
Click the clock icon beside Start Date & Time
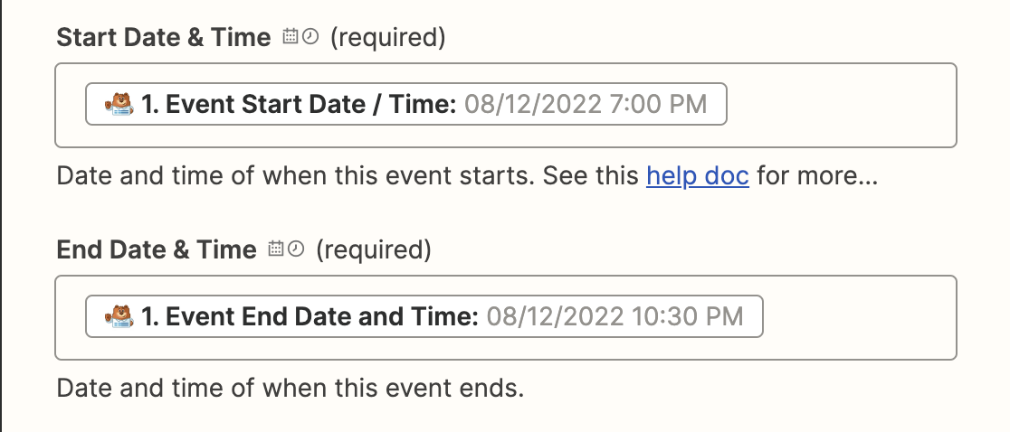pos(310,37)
